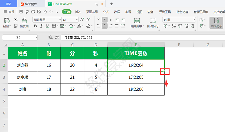Image resolution: width=225 pixels, height=132 pixels.
Task: Activate the Format Painter brush
Action: click(x=24, y=20)
